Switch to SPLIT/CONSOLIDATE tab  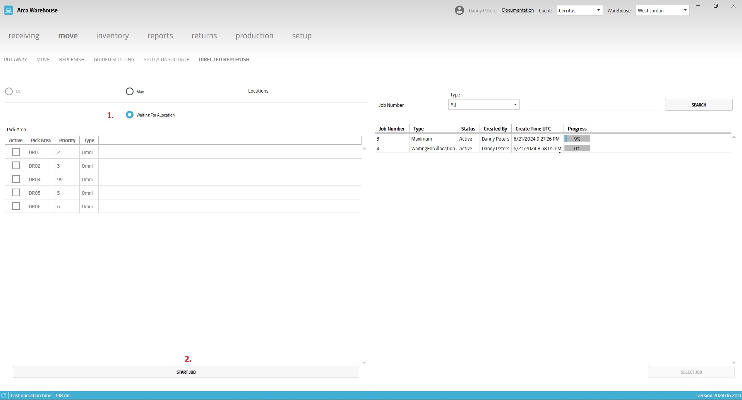(x=166, y=60)
